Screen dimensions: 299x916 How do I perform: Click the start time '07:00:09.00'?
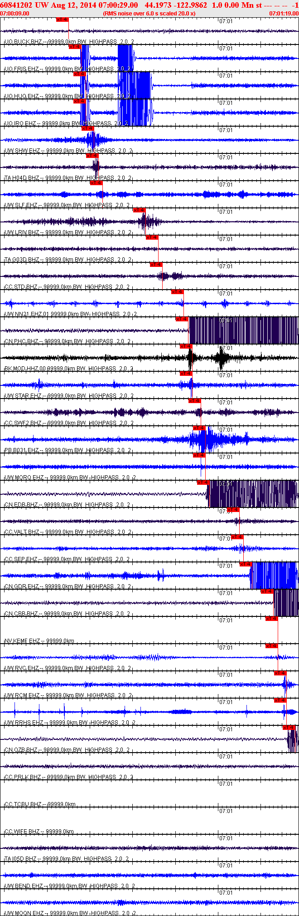tap(15, 14)
